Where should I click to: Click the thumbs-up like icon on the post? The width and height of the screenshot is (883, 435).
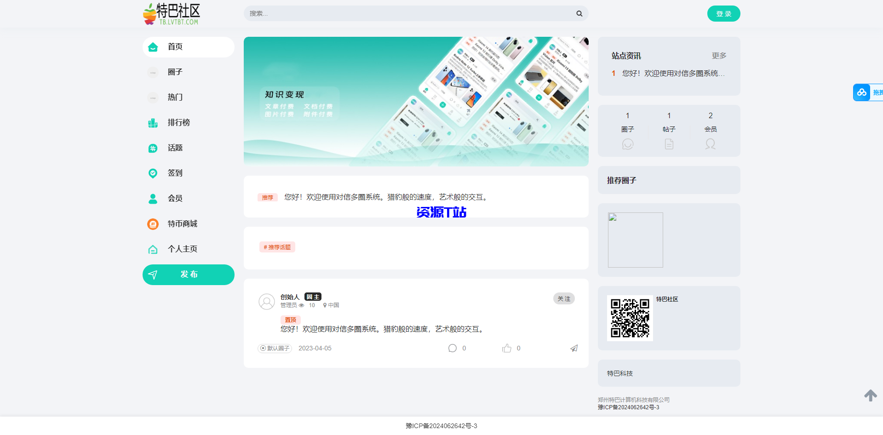point(507,348)
